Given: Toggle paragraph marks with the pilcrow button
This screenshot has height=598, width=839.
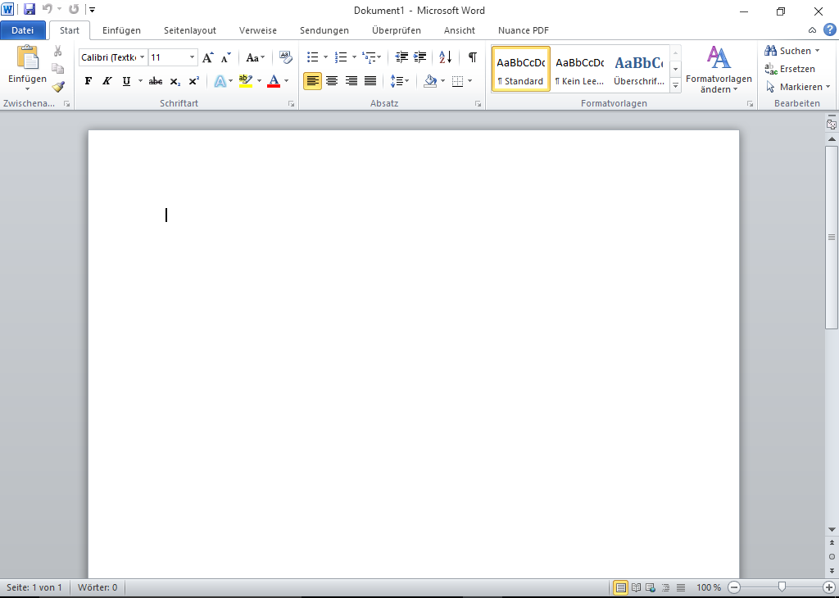Looking at the screenshot, I should pos(472,57).
